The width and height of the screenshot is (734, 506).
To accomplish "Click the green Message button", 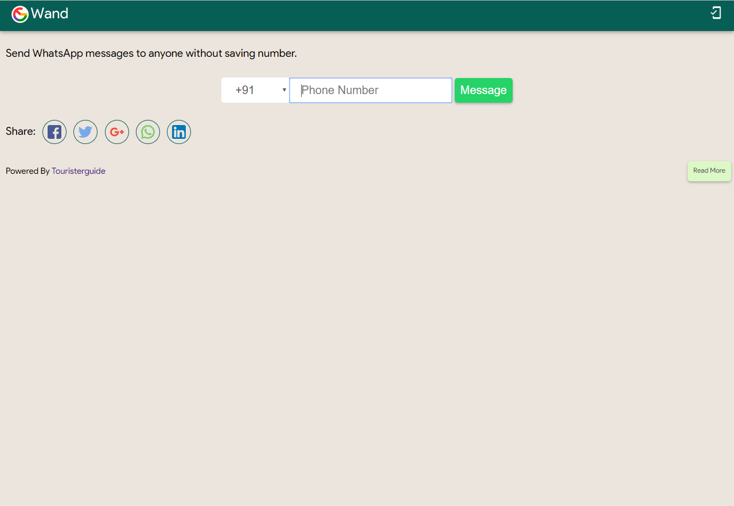I will click(483, 90).
